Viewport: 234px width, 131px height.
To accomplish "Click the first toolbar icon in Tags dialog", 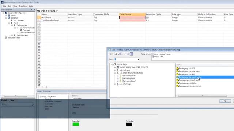I will click(x=111, y=54).
